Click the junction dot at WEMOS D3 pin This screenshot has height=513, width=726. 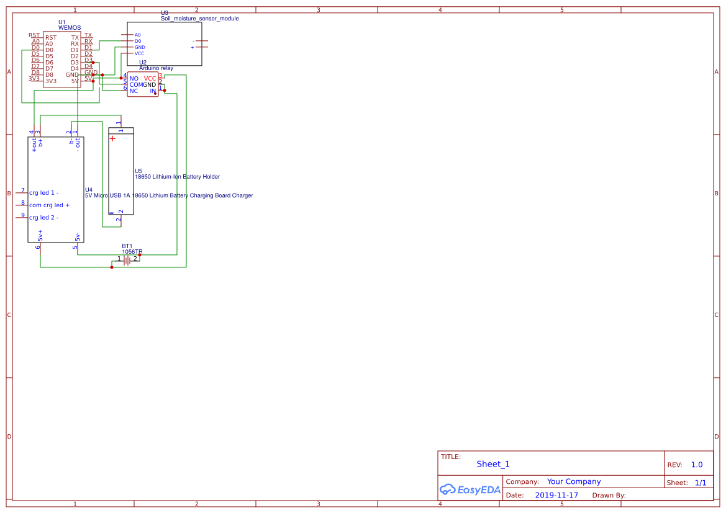[93, 63]
